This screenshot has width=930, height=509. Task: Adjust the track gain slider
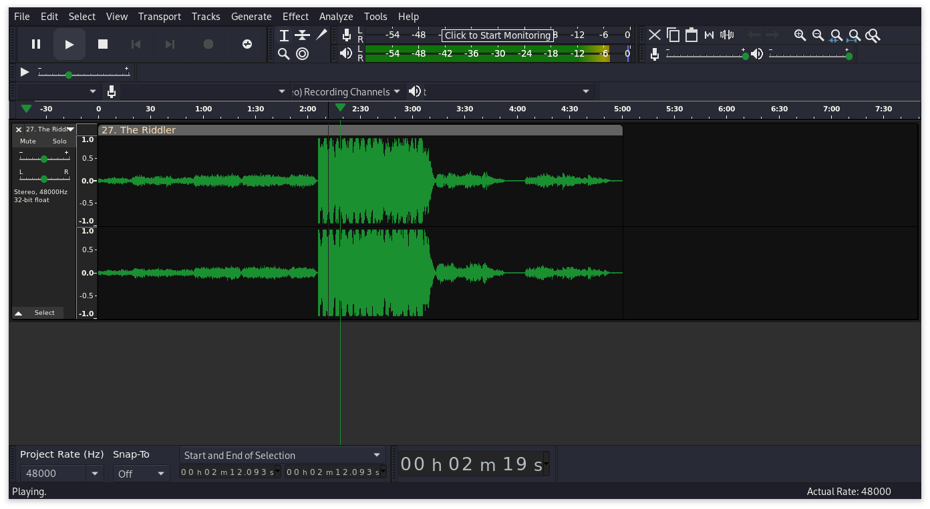44,158
